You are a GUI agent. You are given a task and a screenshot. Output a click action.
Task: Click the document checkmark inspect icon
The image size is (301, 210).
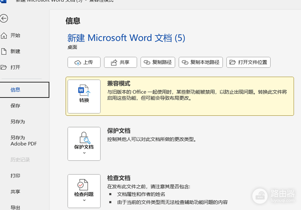(83, 185)
